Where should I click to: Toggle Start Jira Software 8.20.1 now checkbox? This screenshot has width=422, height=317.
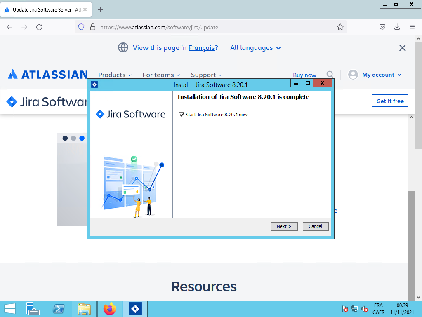[182, 115]
